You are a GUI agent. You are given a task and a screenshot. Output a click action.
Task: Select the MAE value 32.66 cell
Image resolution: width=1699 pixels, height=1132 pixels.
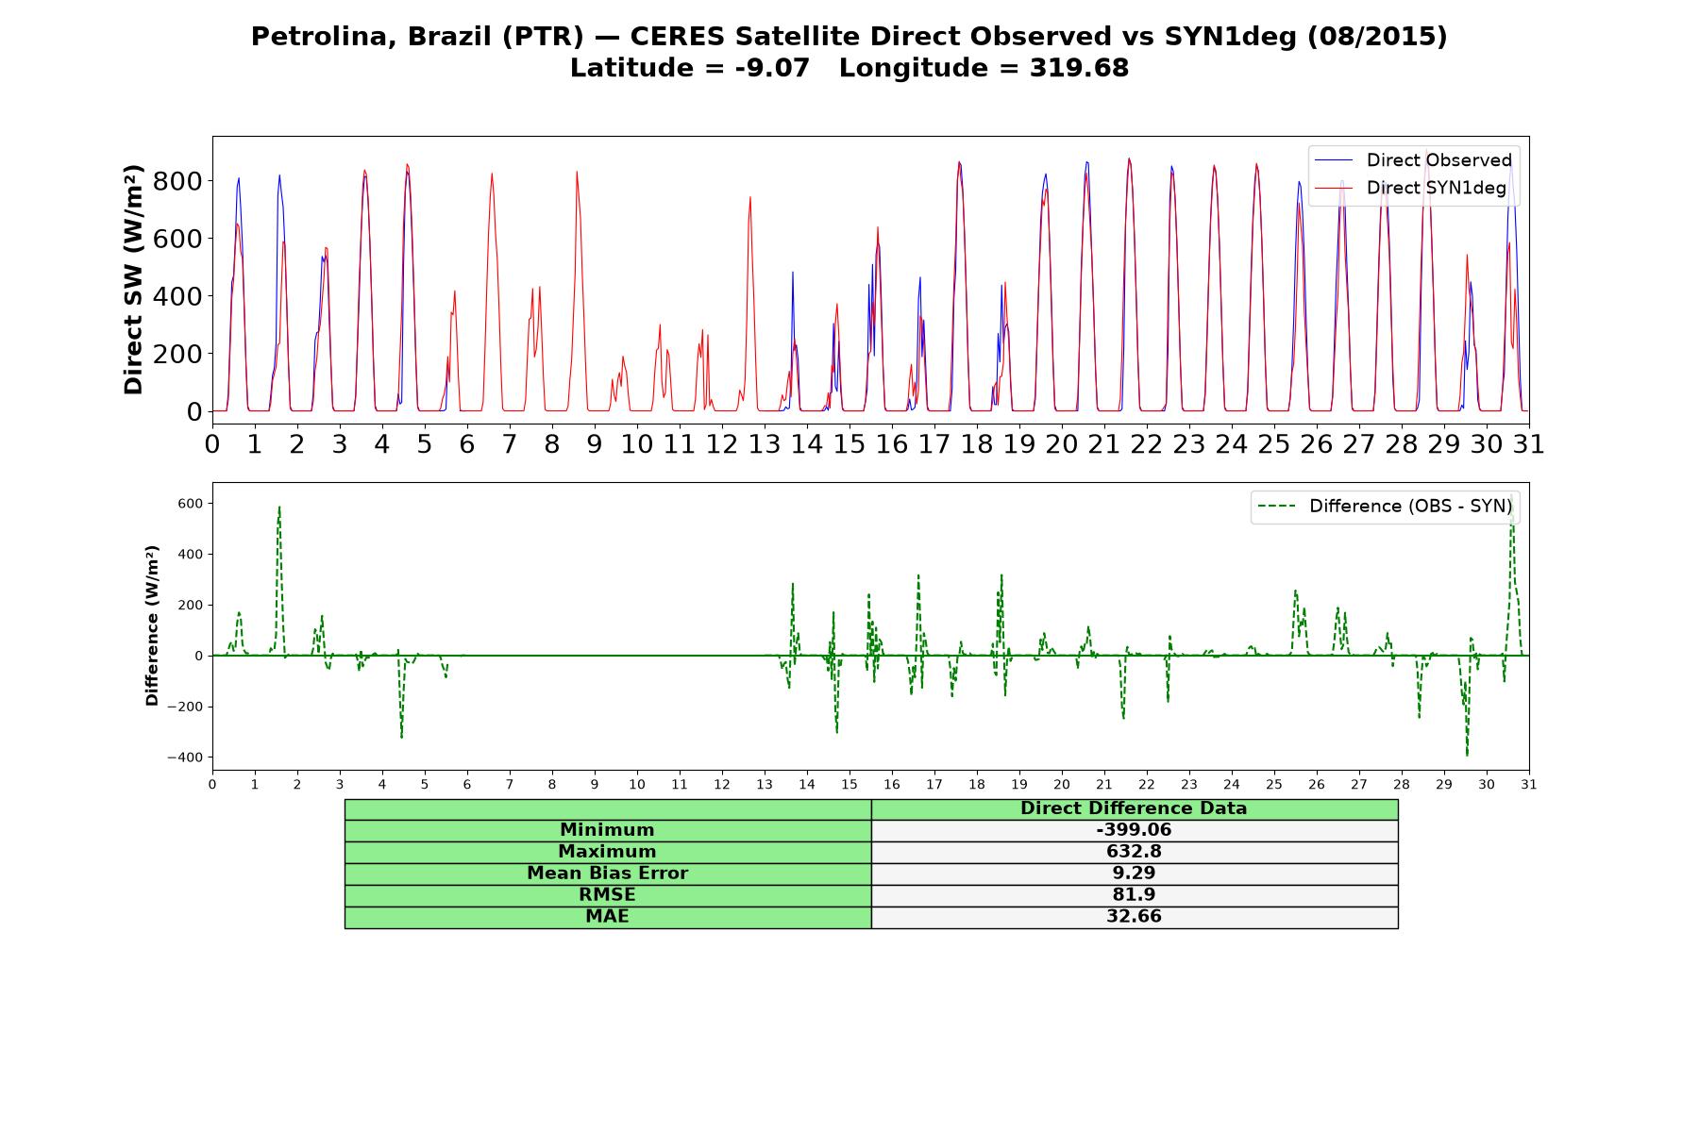(x=1135, y=917)
